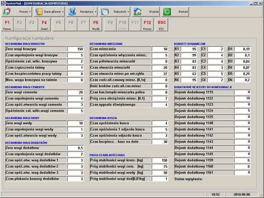Click the ESC function button
The width and height of the screenshot is (264, 198).
click(x=161, y=25)
